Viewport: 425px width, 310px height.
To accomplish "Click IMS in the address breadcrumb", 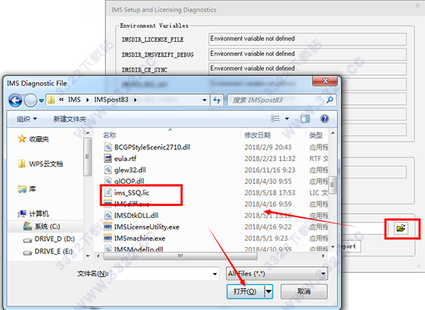I will pos(74,100).
